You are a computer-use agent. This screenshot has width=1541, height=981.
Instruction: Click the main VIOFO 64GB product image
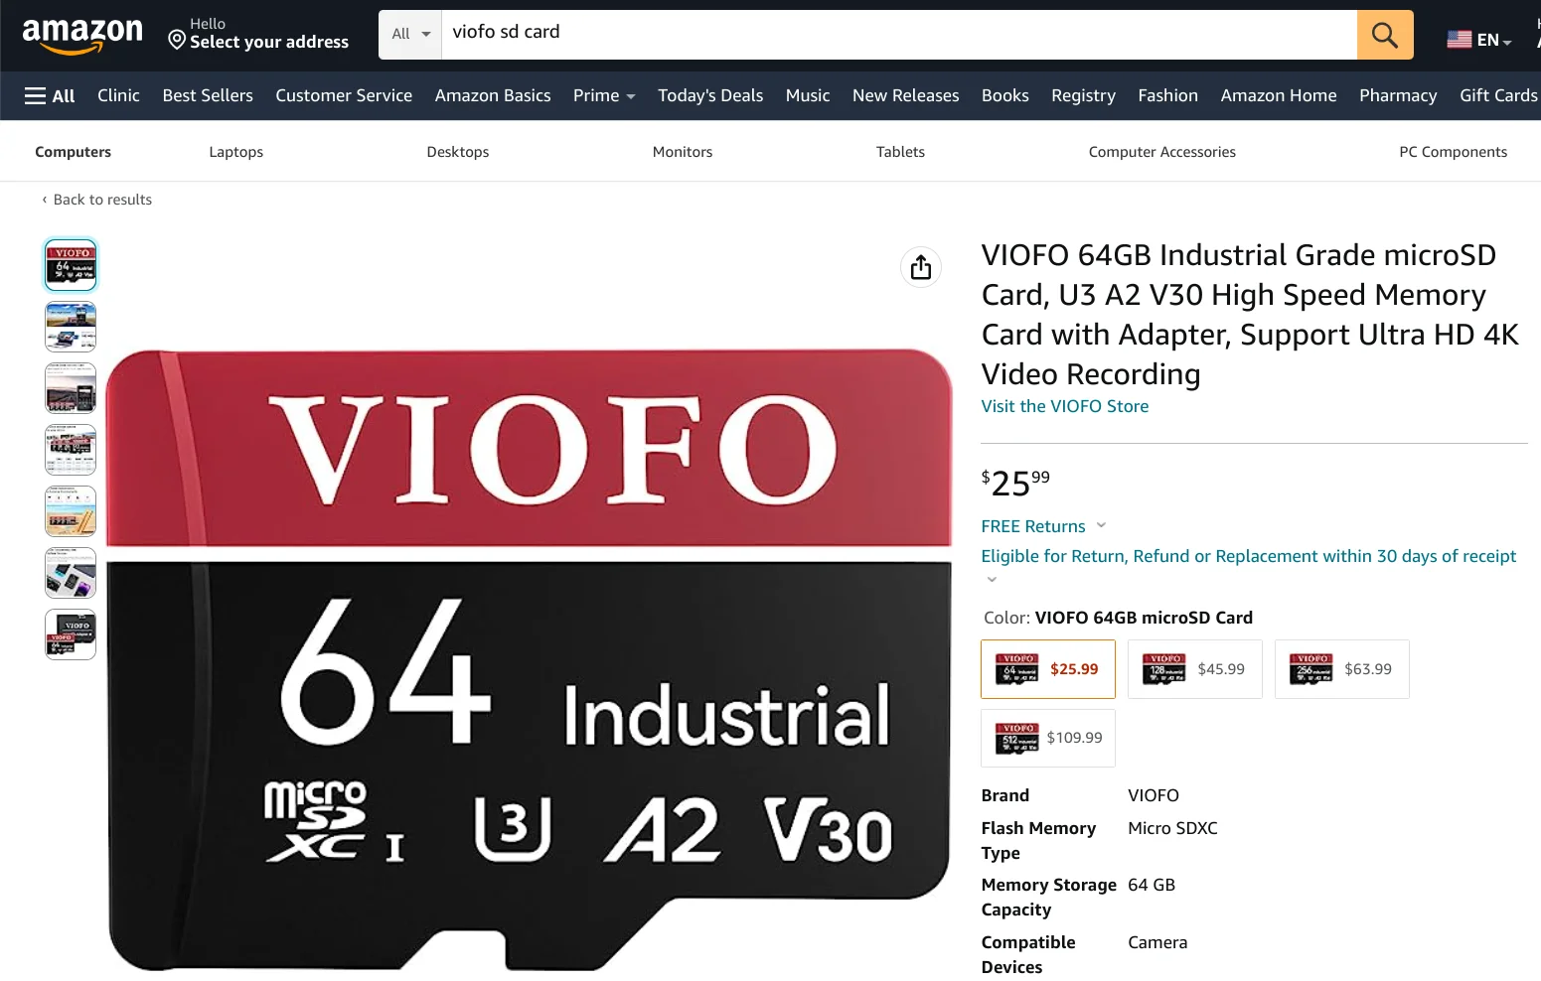tap(529, 659)
